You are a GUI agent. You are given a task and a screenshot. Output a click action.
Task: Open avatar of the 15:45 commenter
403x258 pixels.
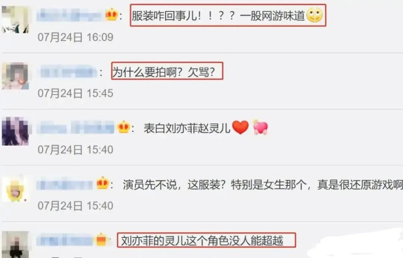point(15,76)
